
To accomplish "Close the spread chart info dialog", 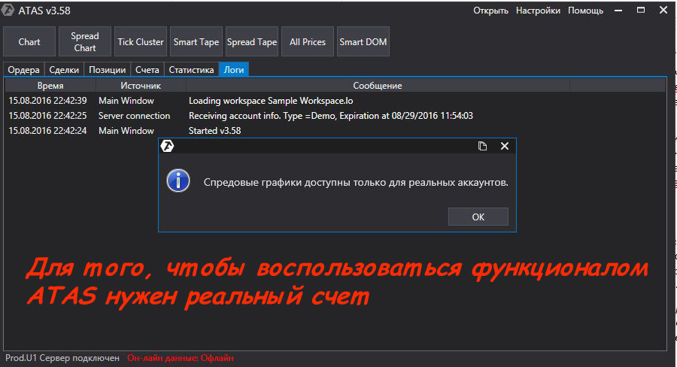I will point(504,146).
